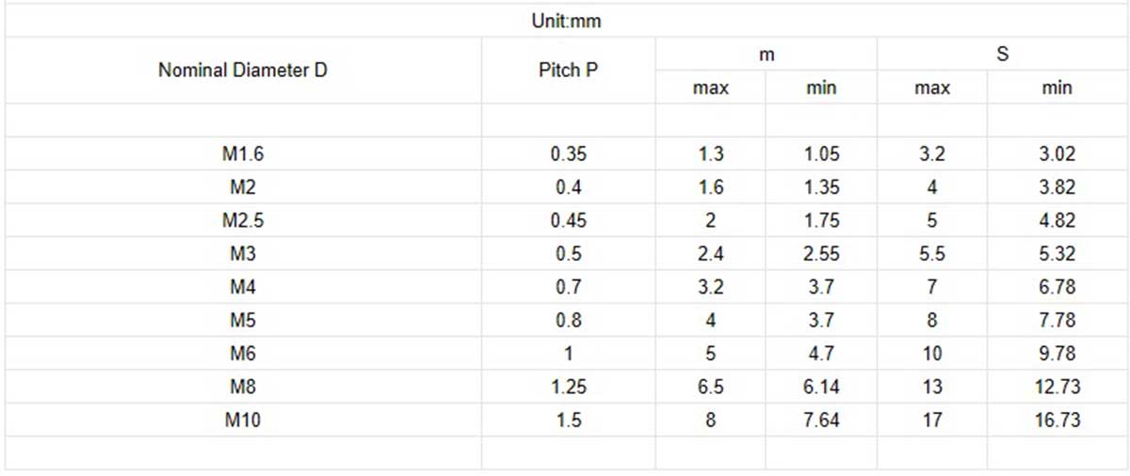Screen dimensions: 1130x476
Task: Click the M10 diameter cell
Action: coord(243,420)
